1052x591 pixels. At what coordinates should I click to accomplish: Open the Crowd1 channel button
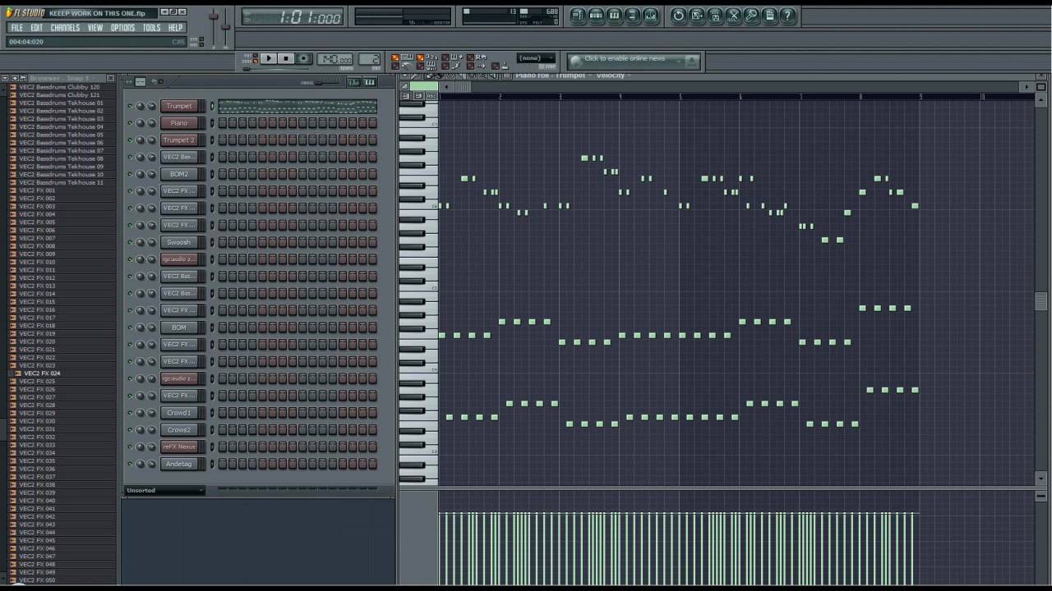coord(178,413)
